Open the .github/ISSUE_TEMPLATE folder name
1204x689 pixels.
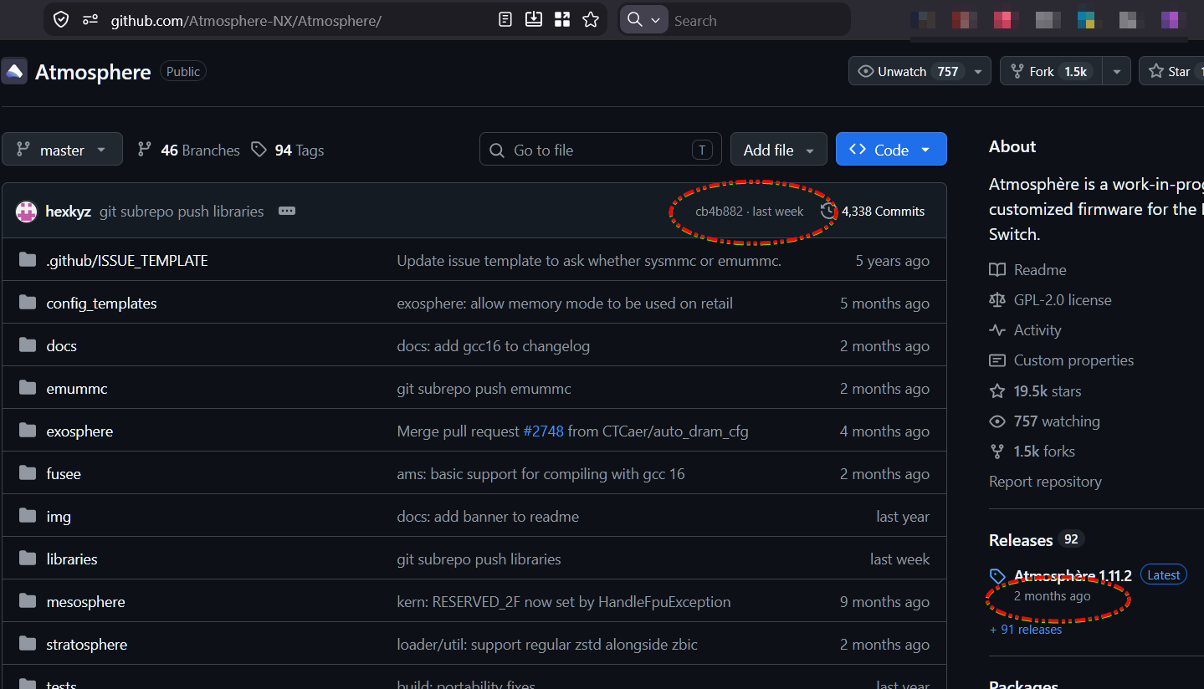point(127,261)
